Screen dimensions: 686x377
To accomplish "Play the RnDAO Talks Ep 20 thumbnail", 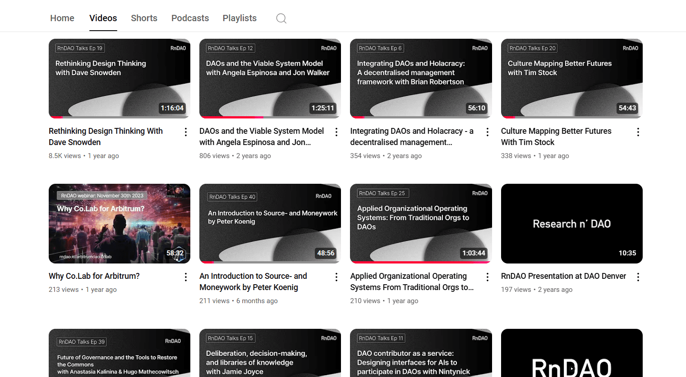I will (x=572, y=78).
